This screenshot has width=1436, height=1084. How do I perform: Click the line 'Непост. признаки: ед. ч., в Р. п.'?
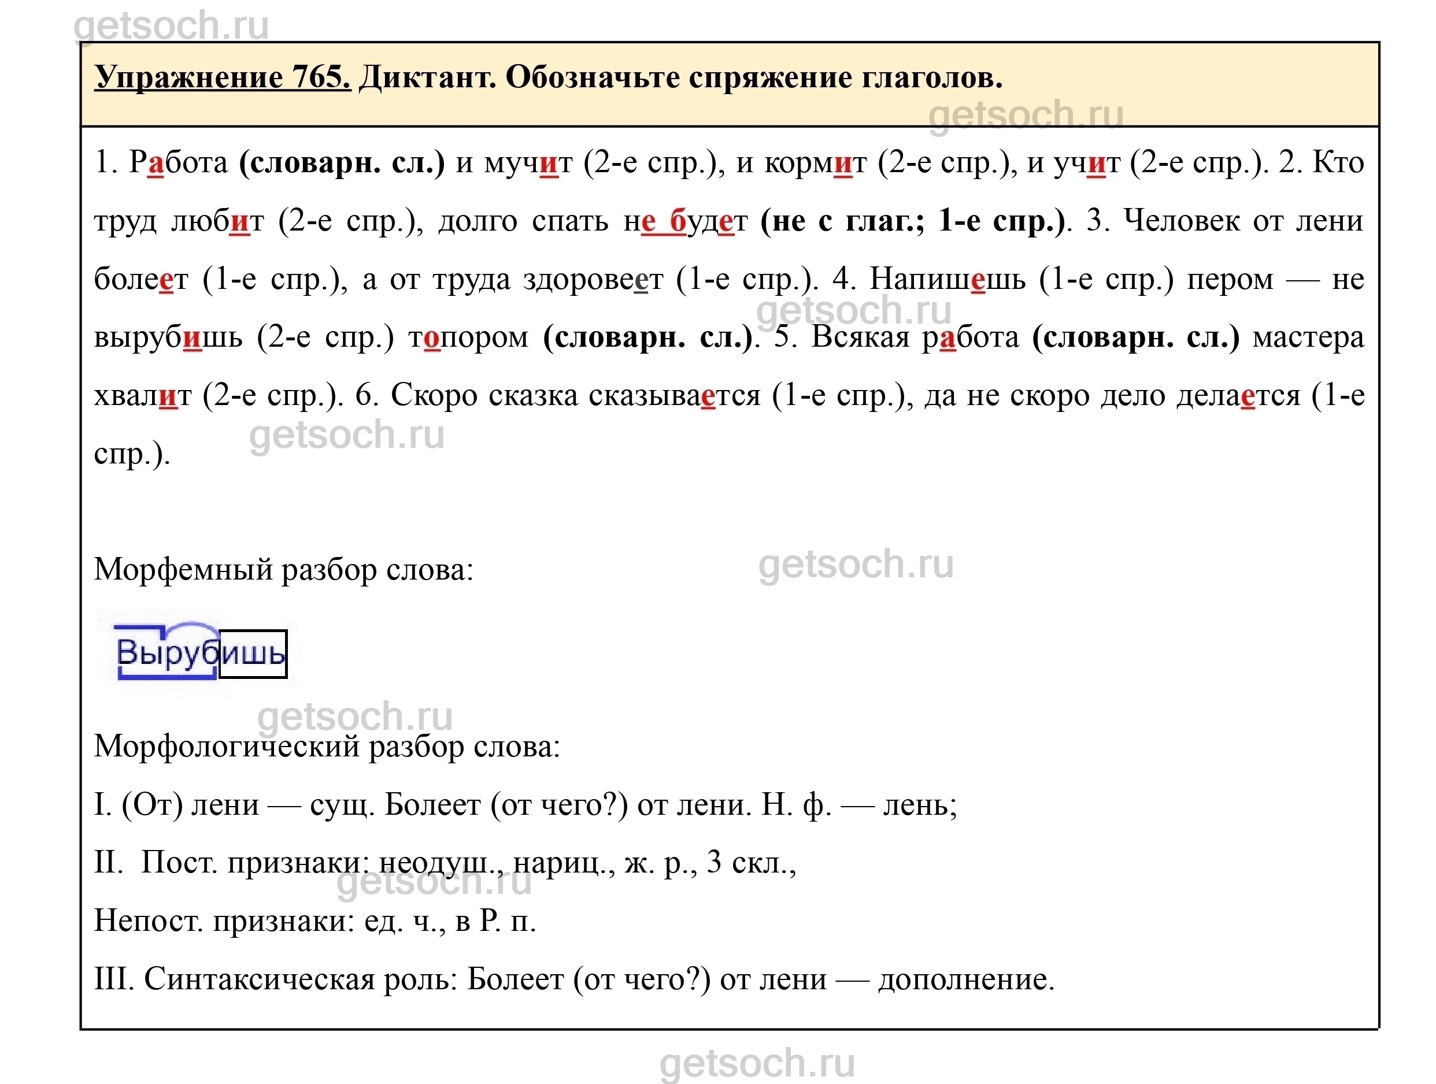pos(315,920)
